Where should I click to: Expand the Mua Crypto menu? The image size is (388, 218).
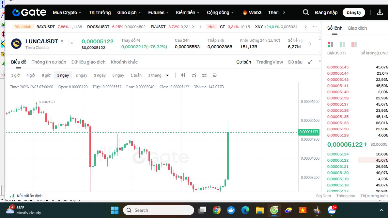(x=67, y=12)
